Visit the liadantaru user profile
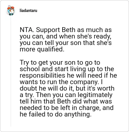The height and width of the screenshot is (132, 129). point(28,11)
